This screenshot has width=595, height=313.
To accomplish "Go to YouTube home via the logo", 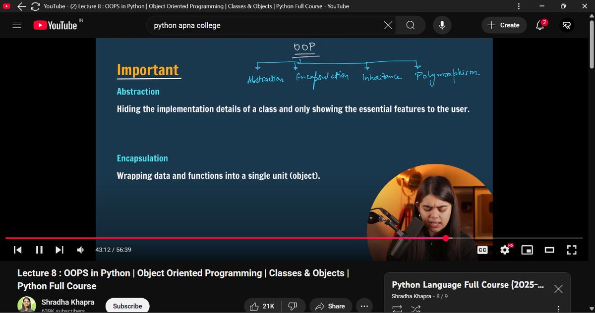I will pos(56,25).
